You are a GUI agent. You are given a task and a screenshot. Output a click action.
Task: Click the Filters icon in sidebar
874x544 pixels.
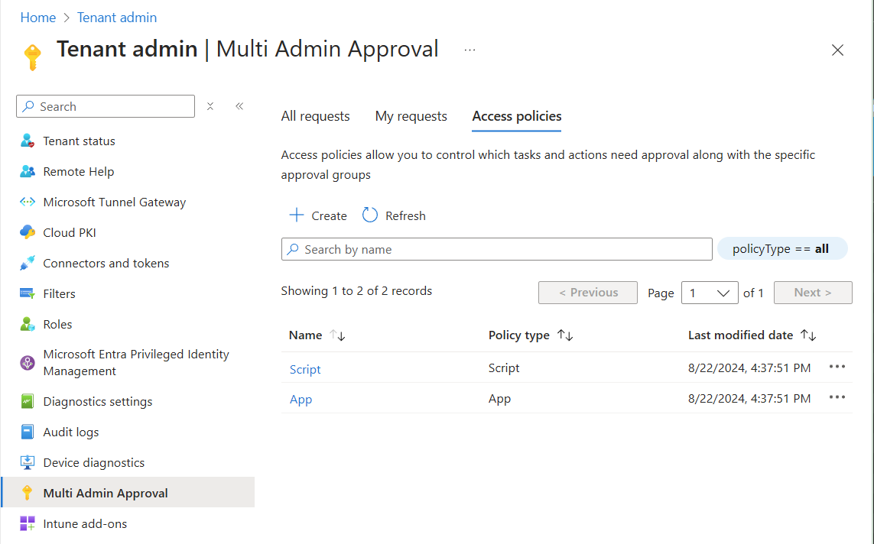28,293
